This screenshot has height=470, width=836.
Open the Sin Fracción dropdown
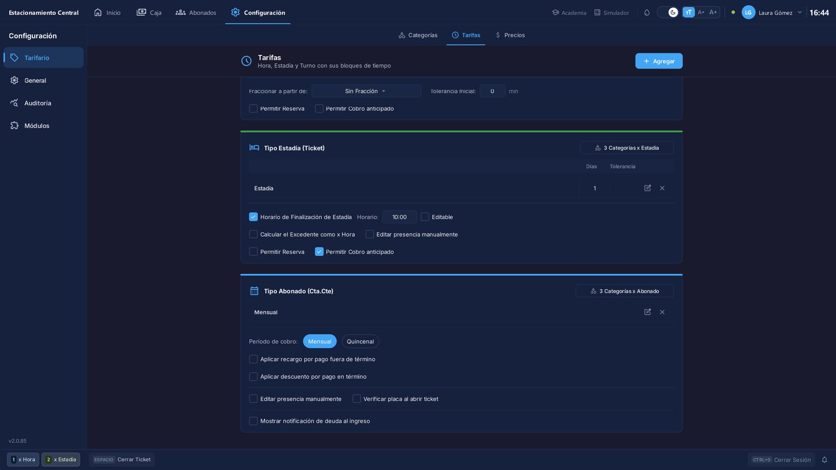(366, 91)
